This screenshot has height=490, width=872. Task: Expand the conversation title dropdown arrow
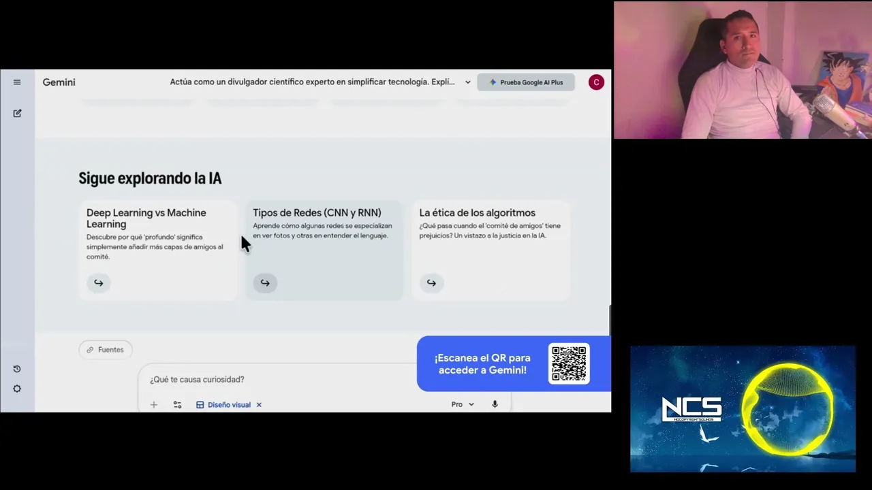(467, 82)
